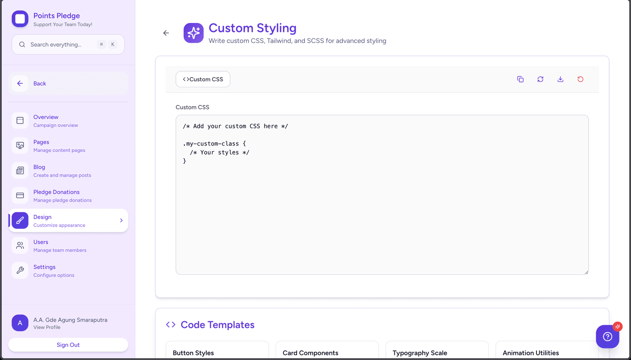Viewport: 631px width, 360px height.
Task: Select the Custom CSS tab
Action: pos(203,79)
